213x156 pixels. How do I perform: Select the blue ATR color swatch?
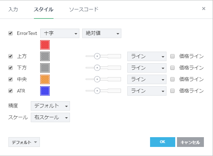45,91
